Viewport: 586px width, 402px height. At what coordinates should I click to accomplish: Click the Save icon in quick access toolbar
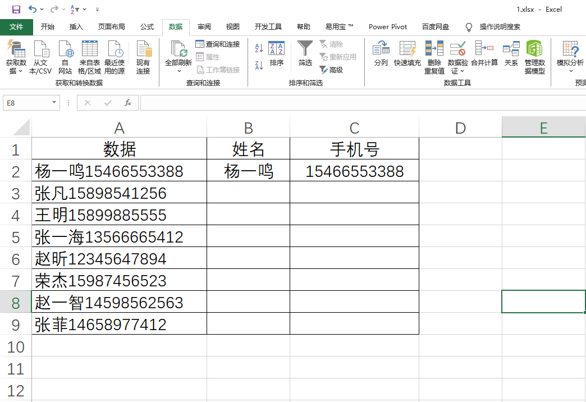tap(16, 10)
